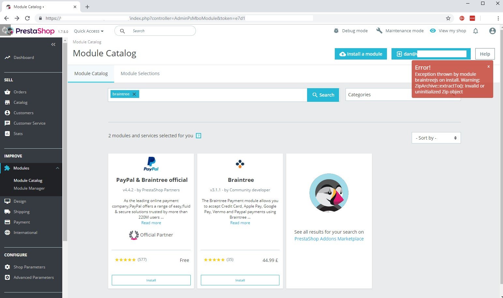
Task: Open the Categories dropdown
Action: 403,95
